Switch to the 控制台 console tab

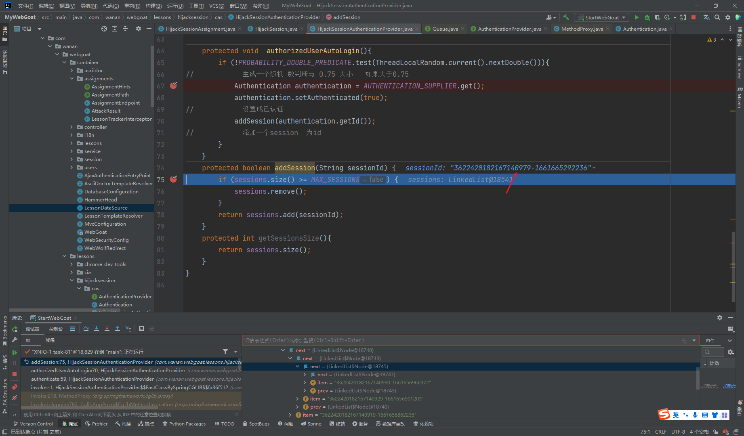click(56, 329)
